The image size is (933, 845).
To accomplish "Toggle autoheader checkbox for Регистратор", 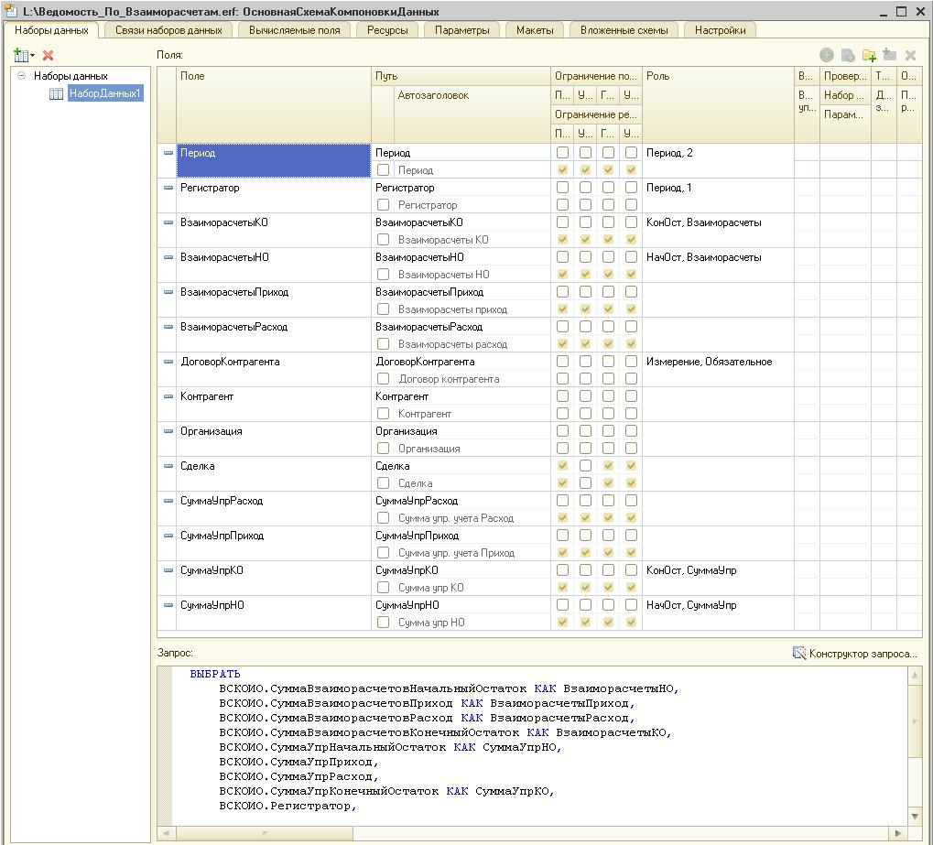I will pyautogui.click(x=384, y=205).
